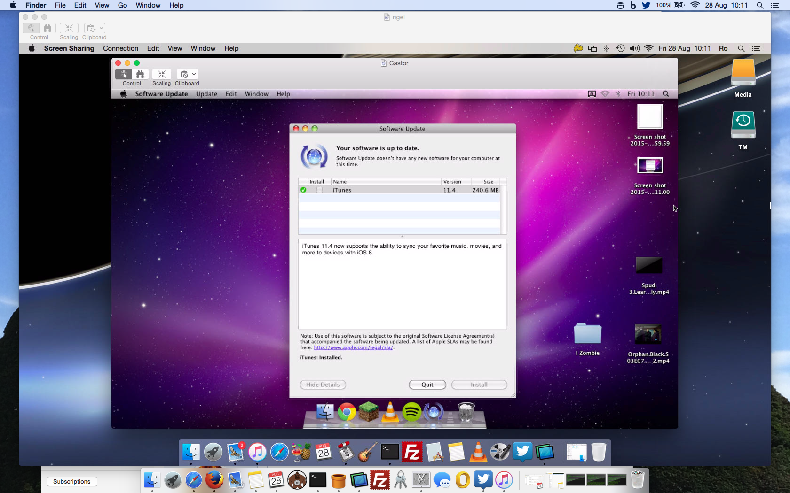Click the iTunes 11.4 description text area

403,284
